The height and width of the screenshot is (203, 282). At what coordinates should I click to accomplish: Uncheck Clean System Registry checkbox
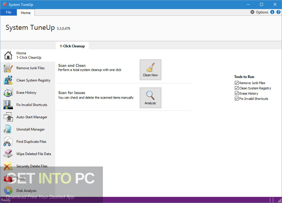(x=237, y=88)
